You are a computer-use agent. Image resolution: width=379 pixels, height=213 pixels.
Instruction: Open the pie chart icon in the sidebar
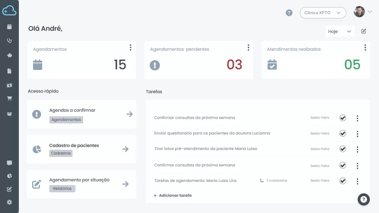(x=9, y=176)
